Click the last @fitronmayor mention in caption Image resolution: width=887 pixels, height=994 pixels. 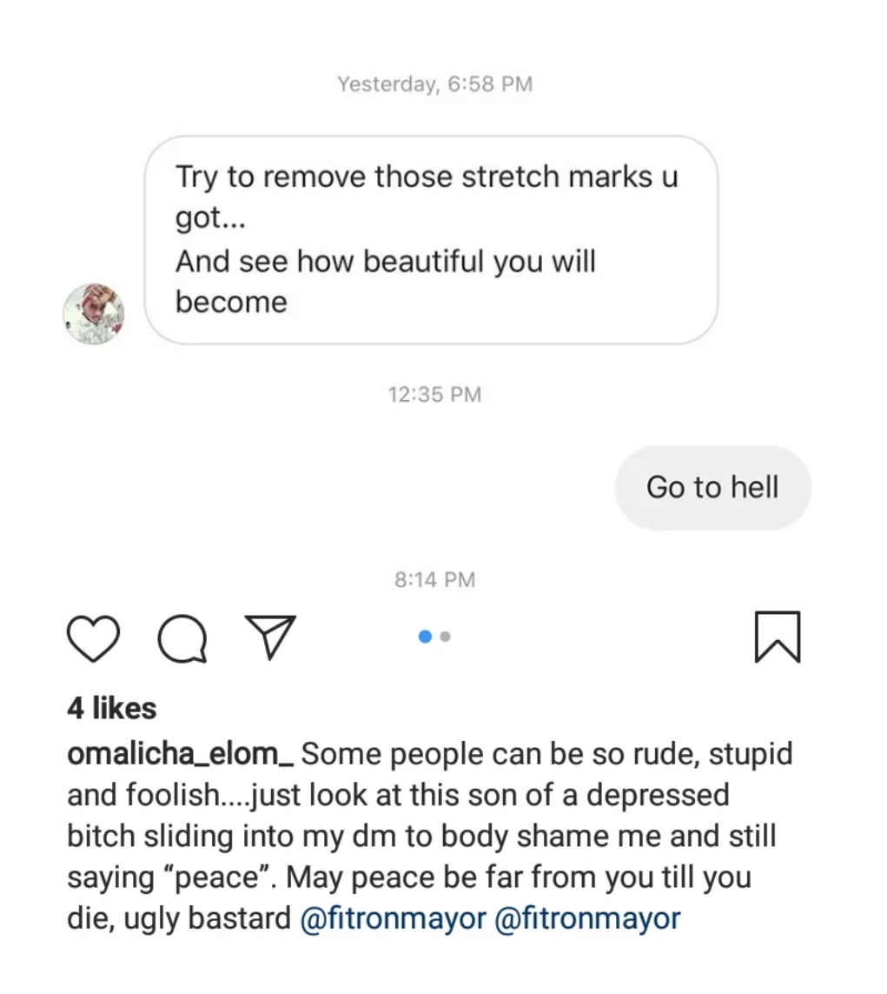(587, 918)
